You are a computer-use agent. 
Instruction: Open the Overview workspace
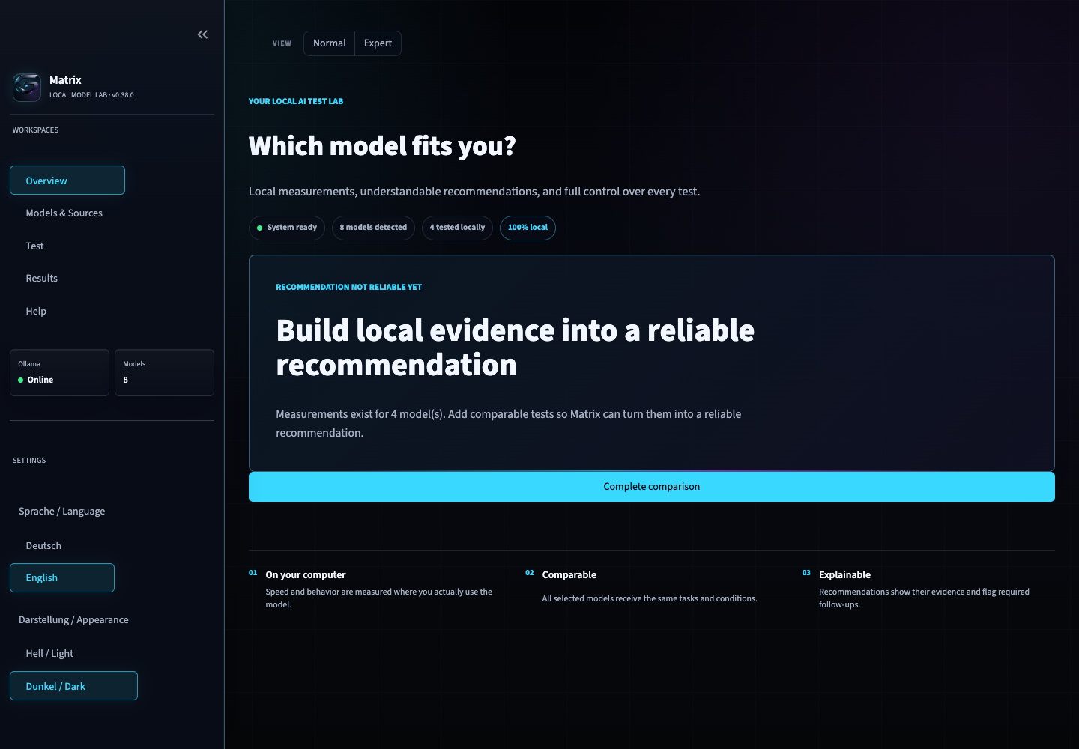click(67, 181)
